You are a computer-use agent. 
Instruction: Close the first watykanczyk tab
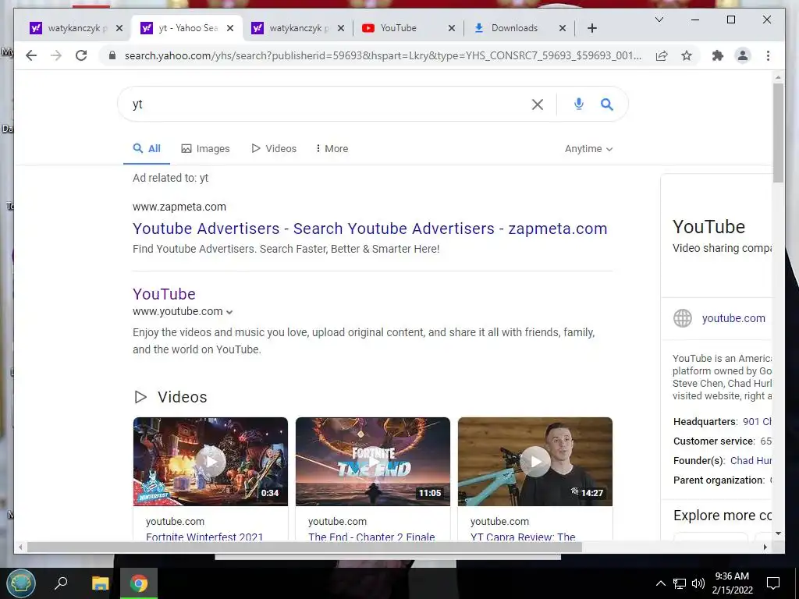coord(119,28)
